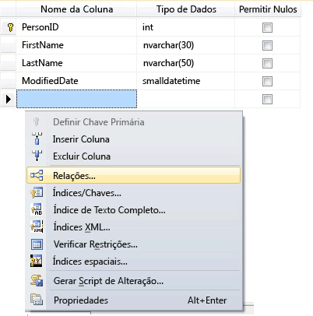Click the PersonID primary key row selector
313x316 pixels.
[9, 27]
